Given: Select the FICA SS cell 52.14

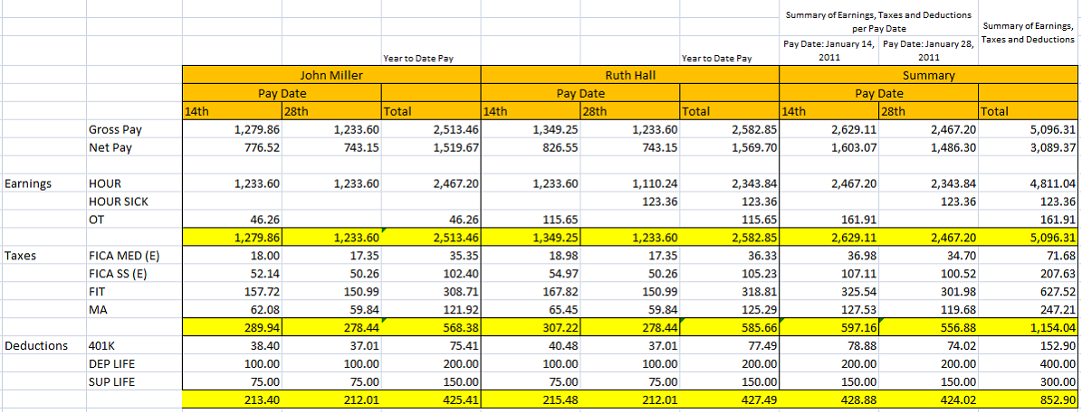Looking at the screenshot, I should [232, 274].
